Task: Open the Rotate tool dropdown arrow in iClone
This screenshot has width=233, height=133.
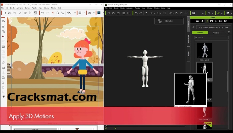Action: pyautogui.click(x=161, y=14)
